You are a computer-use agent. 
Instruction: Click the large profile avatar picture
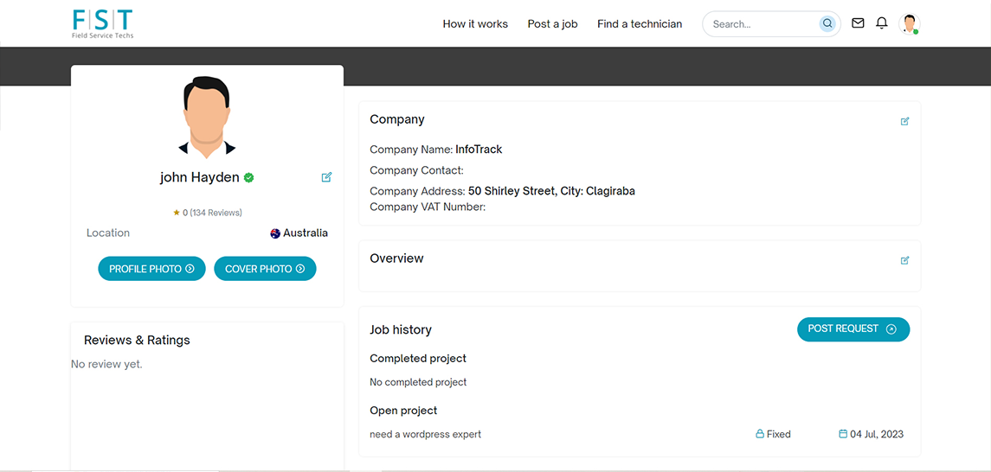(207, 117)
